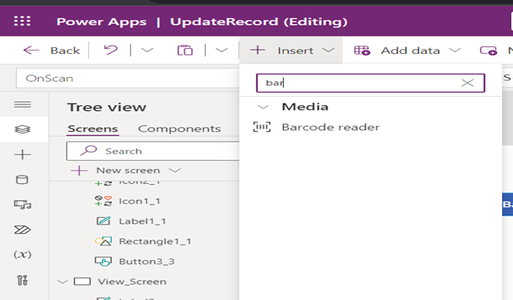
Task: Open the Variables (x) icon in sidebar
Action: click(x=22, y=254)
